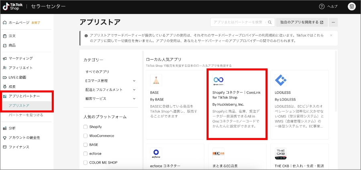Expand the Eコマース管理 category chevron

(x=134, y=81)
